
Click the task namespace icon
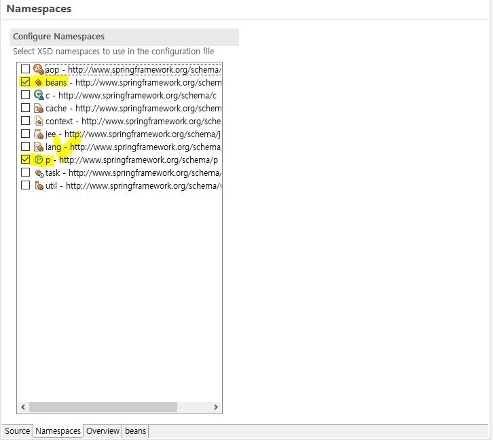tap(39, 173)
